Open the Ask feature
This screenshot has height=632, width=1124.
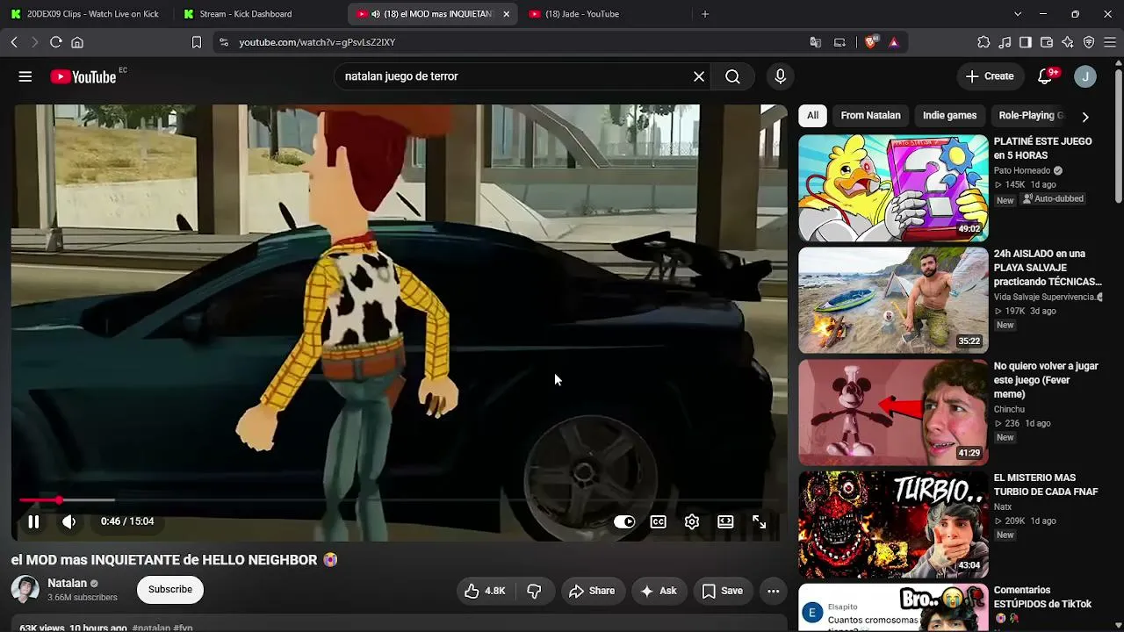659,591
